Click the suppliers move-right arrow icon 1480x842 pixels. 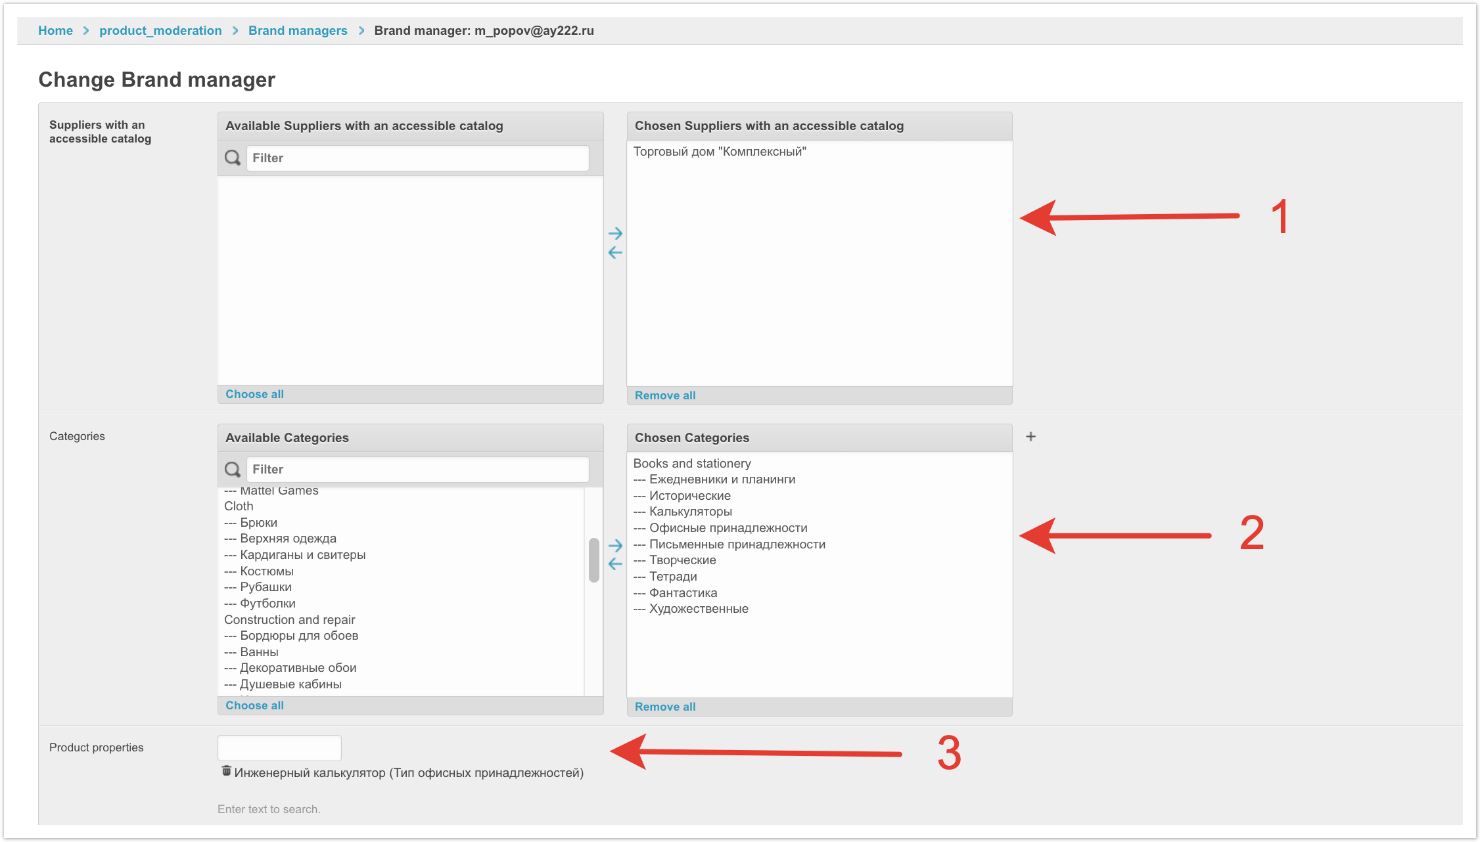[x=615, y=233]
